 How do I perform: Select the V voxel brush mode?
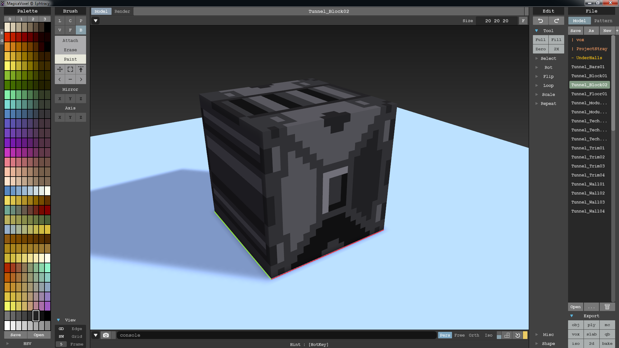(60, 30)
